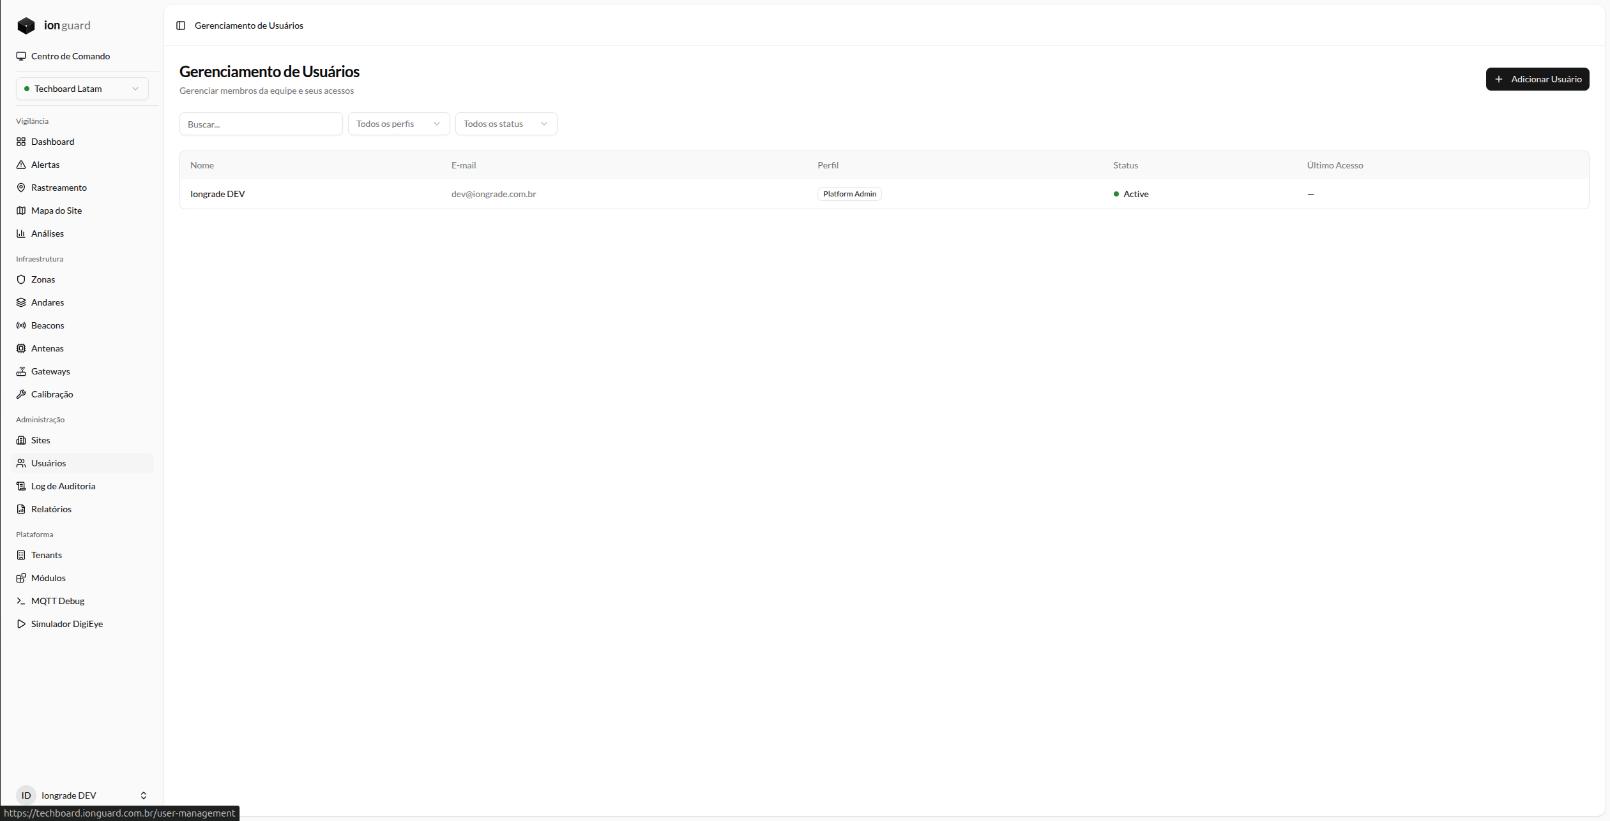This screenshot has width=1610, height=821.
Task: Click the Active status cell
Action: [x=1130, y=194]
